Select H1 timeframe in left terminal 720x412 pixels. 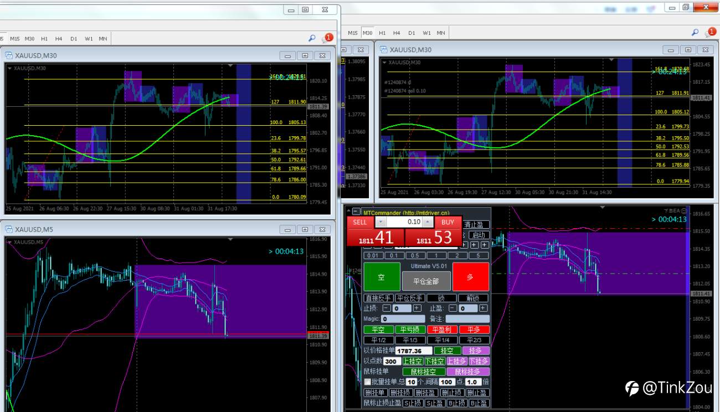tap(44, 39)
